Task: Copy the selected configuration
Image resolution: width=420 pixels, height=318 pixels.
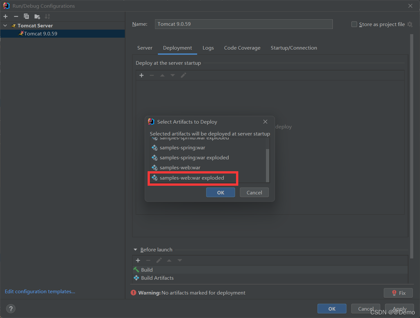Action: [x=26, y=16]
